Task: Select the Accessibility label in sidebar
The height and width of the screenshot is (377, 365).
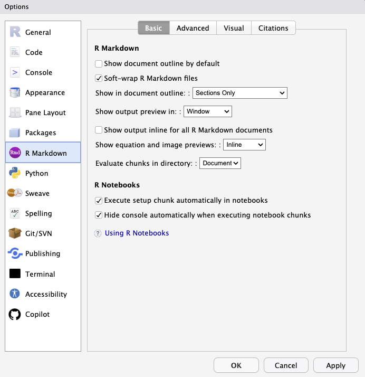Action: click(46, 294)
